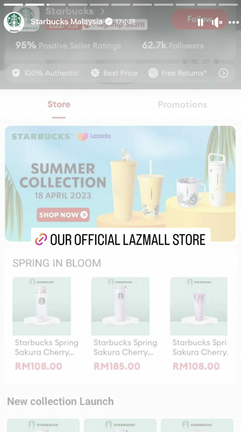This screenshot has width=241, height=432.
Task: Open the RM185.00 Sakura Cherry tumbler thumbnail
Action: [120, 306]
